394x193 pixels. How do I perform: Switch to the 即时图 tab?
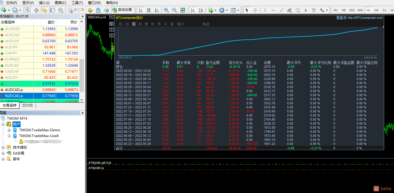(28, 105)
